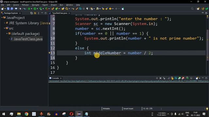209x117 pixels.
Task: Open the Help menu
Action: coord(78,5)
